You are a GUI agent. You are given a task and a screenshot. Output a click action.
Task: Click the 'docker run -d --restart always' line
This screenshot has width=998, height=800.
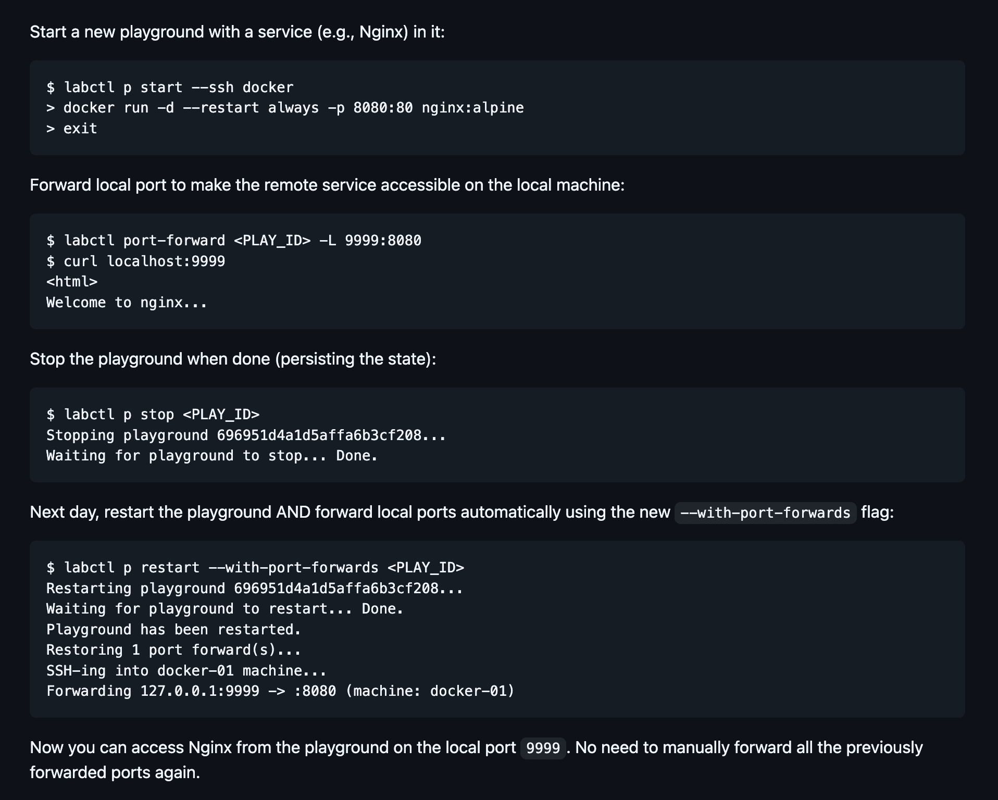pos(285,108)
